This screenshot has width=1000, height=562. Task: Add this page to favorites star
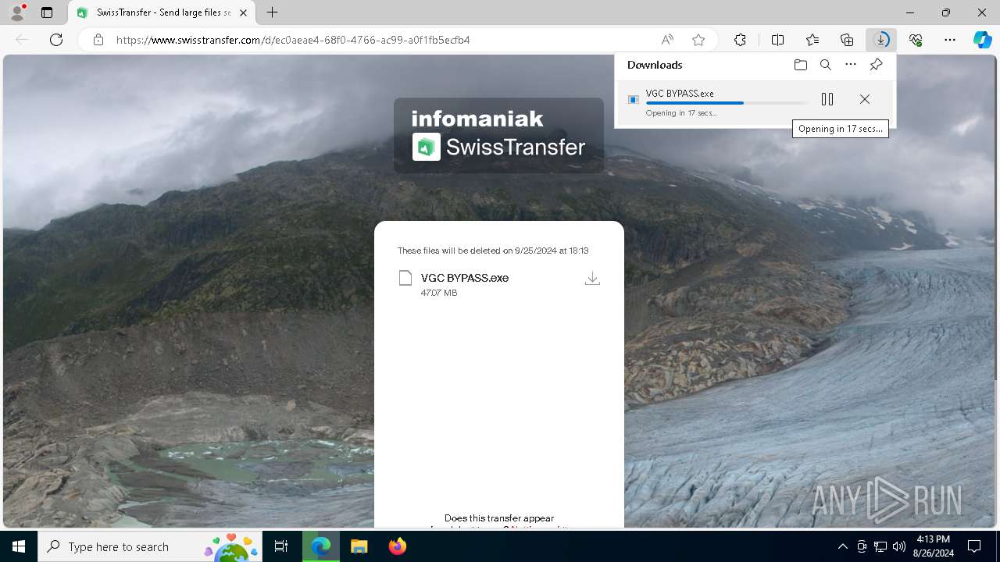point(698,40)
